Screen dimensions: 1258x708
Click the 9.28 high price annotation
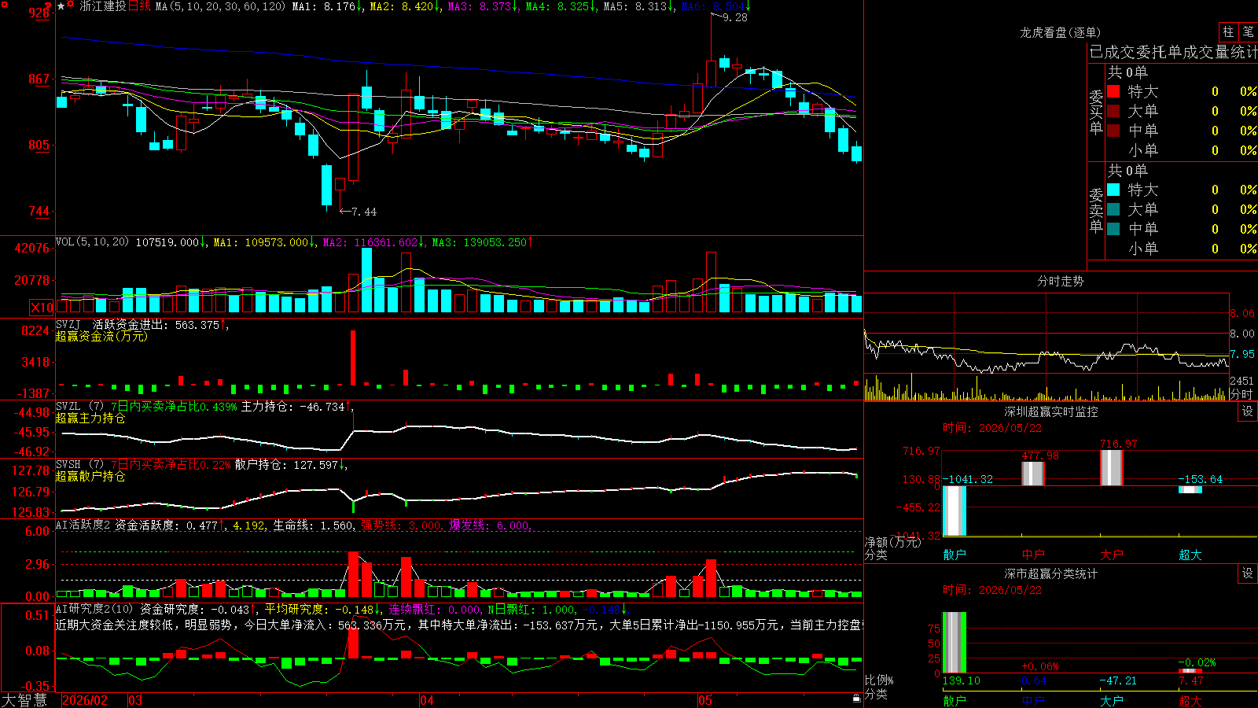tap(735, 17)
